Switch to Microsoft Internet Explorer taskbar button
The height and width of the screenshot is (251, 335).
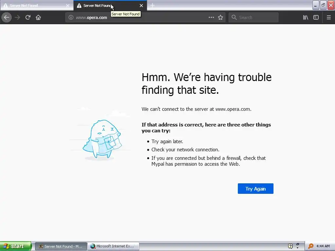(114, 246)
